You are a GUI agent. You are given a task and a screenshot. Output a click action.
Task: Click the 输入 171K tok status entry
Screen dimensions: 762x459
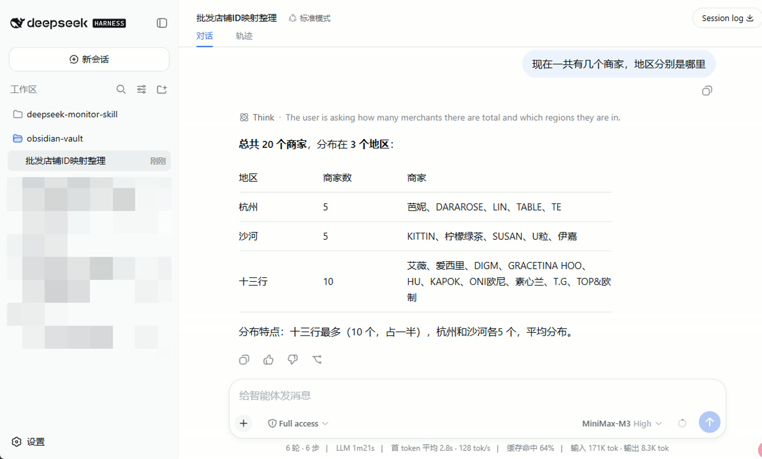coord(594,448)
